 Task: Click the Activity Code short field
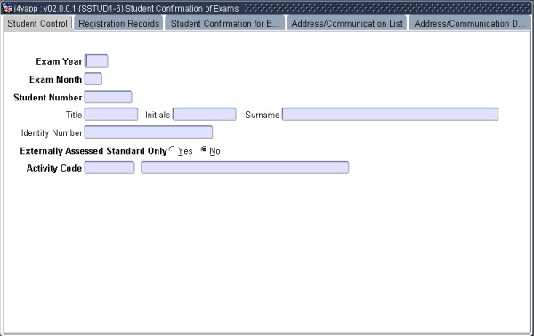[x=109, y=168]
